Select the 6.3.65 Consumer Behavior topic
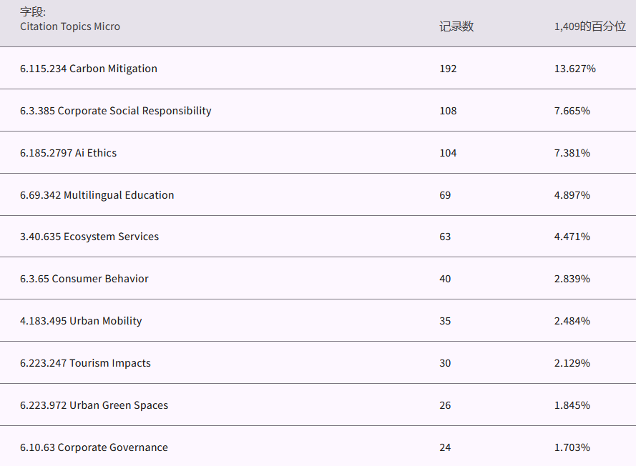Image resolution: width=636 pixels, height=466 pixels. [84, 279]
